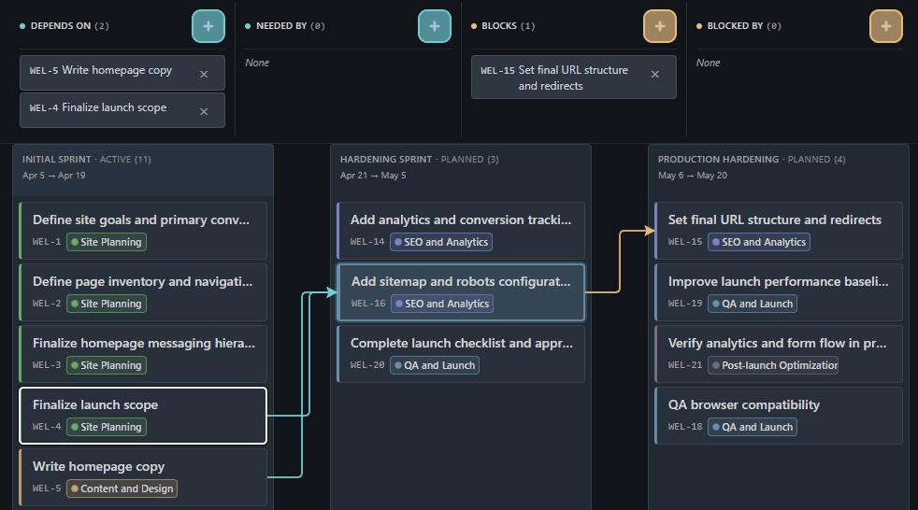Add a new Depends On dependency
This screenshot has height=510, width=918.
coord(208,26)
